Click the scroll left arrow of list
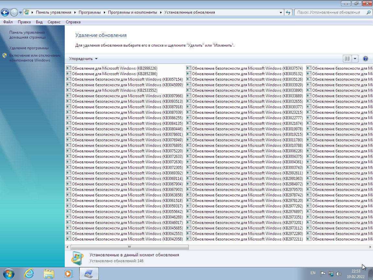Screen dimensions: 373x280 click(68, 247)
